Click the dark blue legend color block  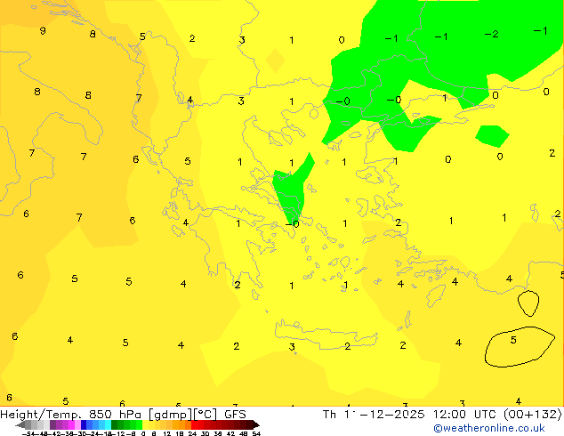(x=84, y=424)
